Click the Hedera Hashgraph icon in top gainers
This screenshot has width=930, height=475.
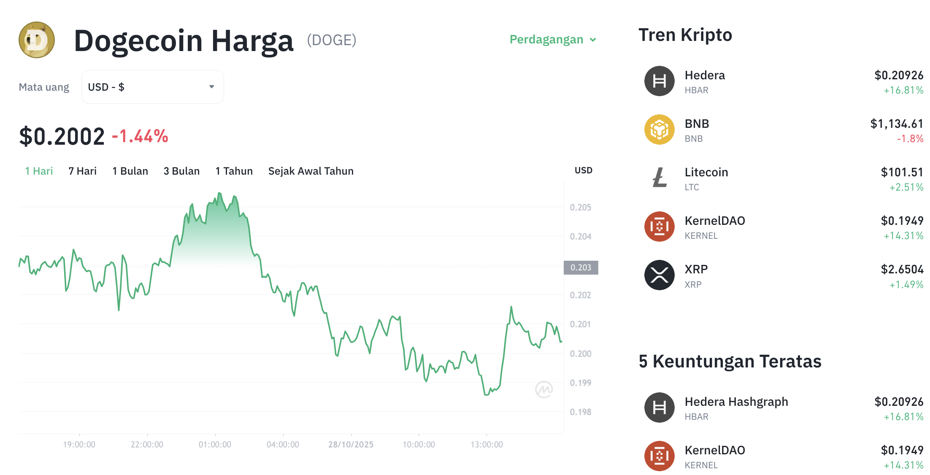(x=659, y=408)
